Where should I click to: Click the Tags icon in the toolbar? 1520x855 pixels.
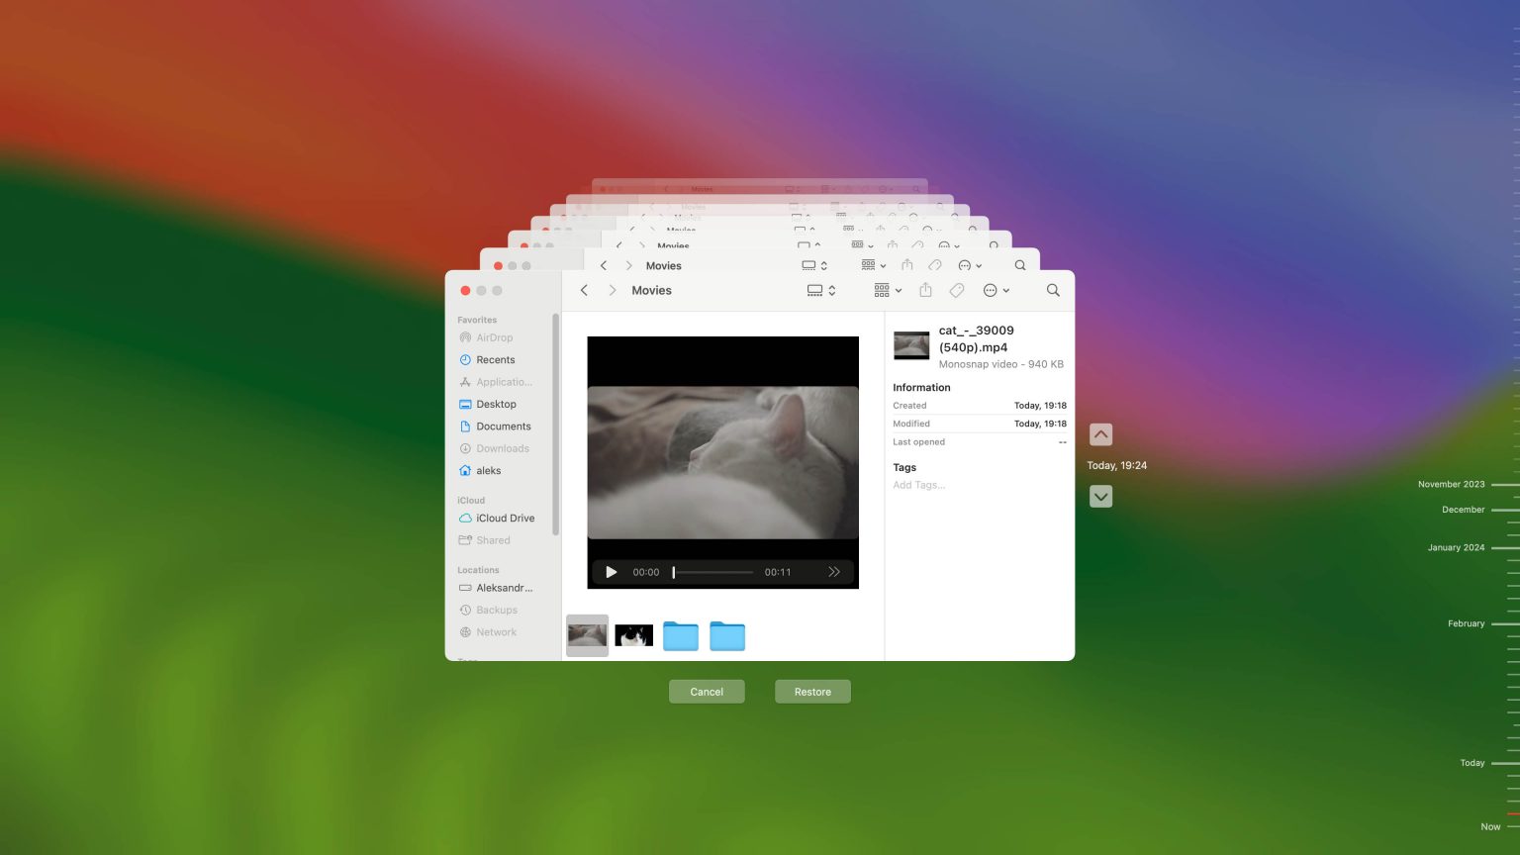click(x=957, y=290)
